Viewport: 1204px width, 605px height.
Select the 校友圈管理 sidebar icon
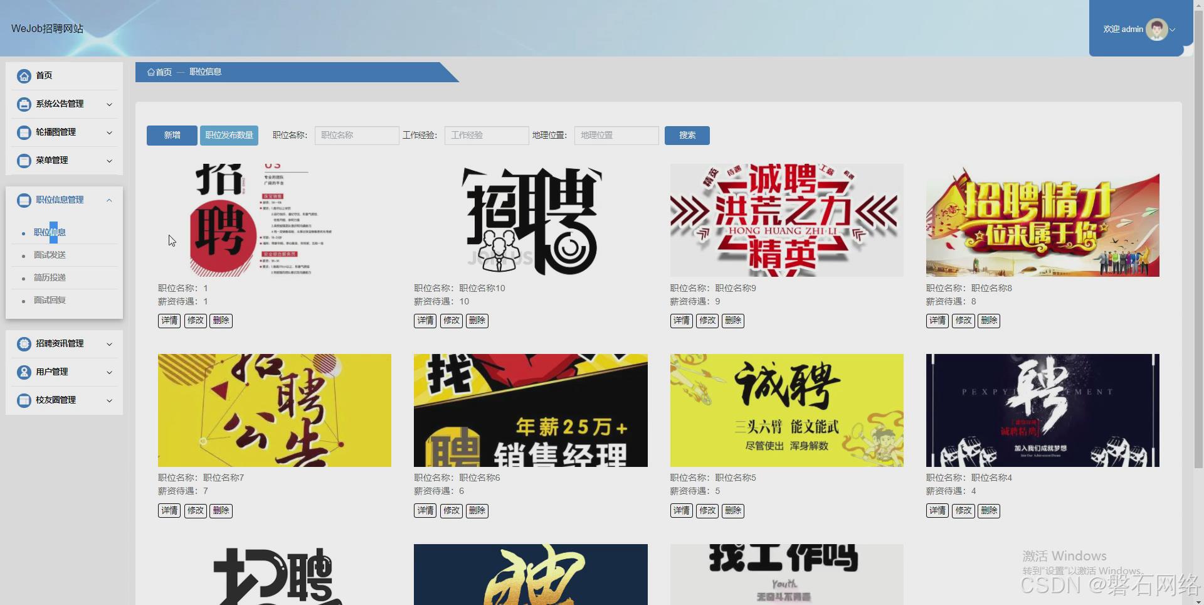pyautogui.click(x=24, y=400)
